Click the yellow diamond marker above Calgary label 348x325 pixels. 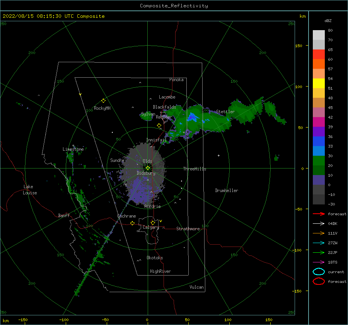click(153, 223)
